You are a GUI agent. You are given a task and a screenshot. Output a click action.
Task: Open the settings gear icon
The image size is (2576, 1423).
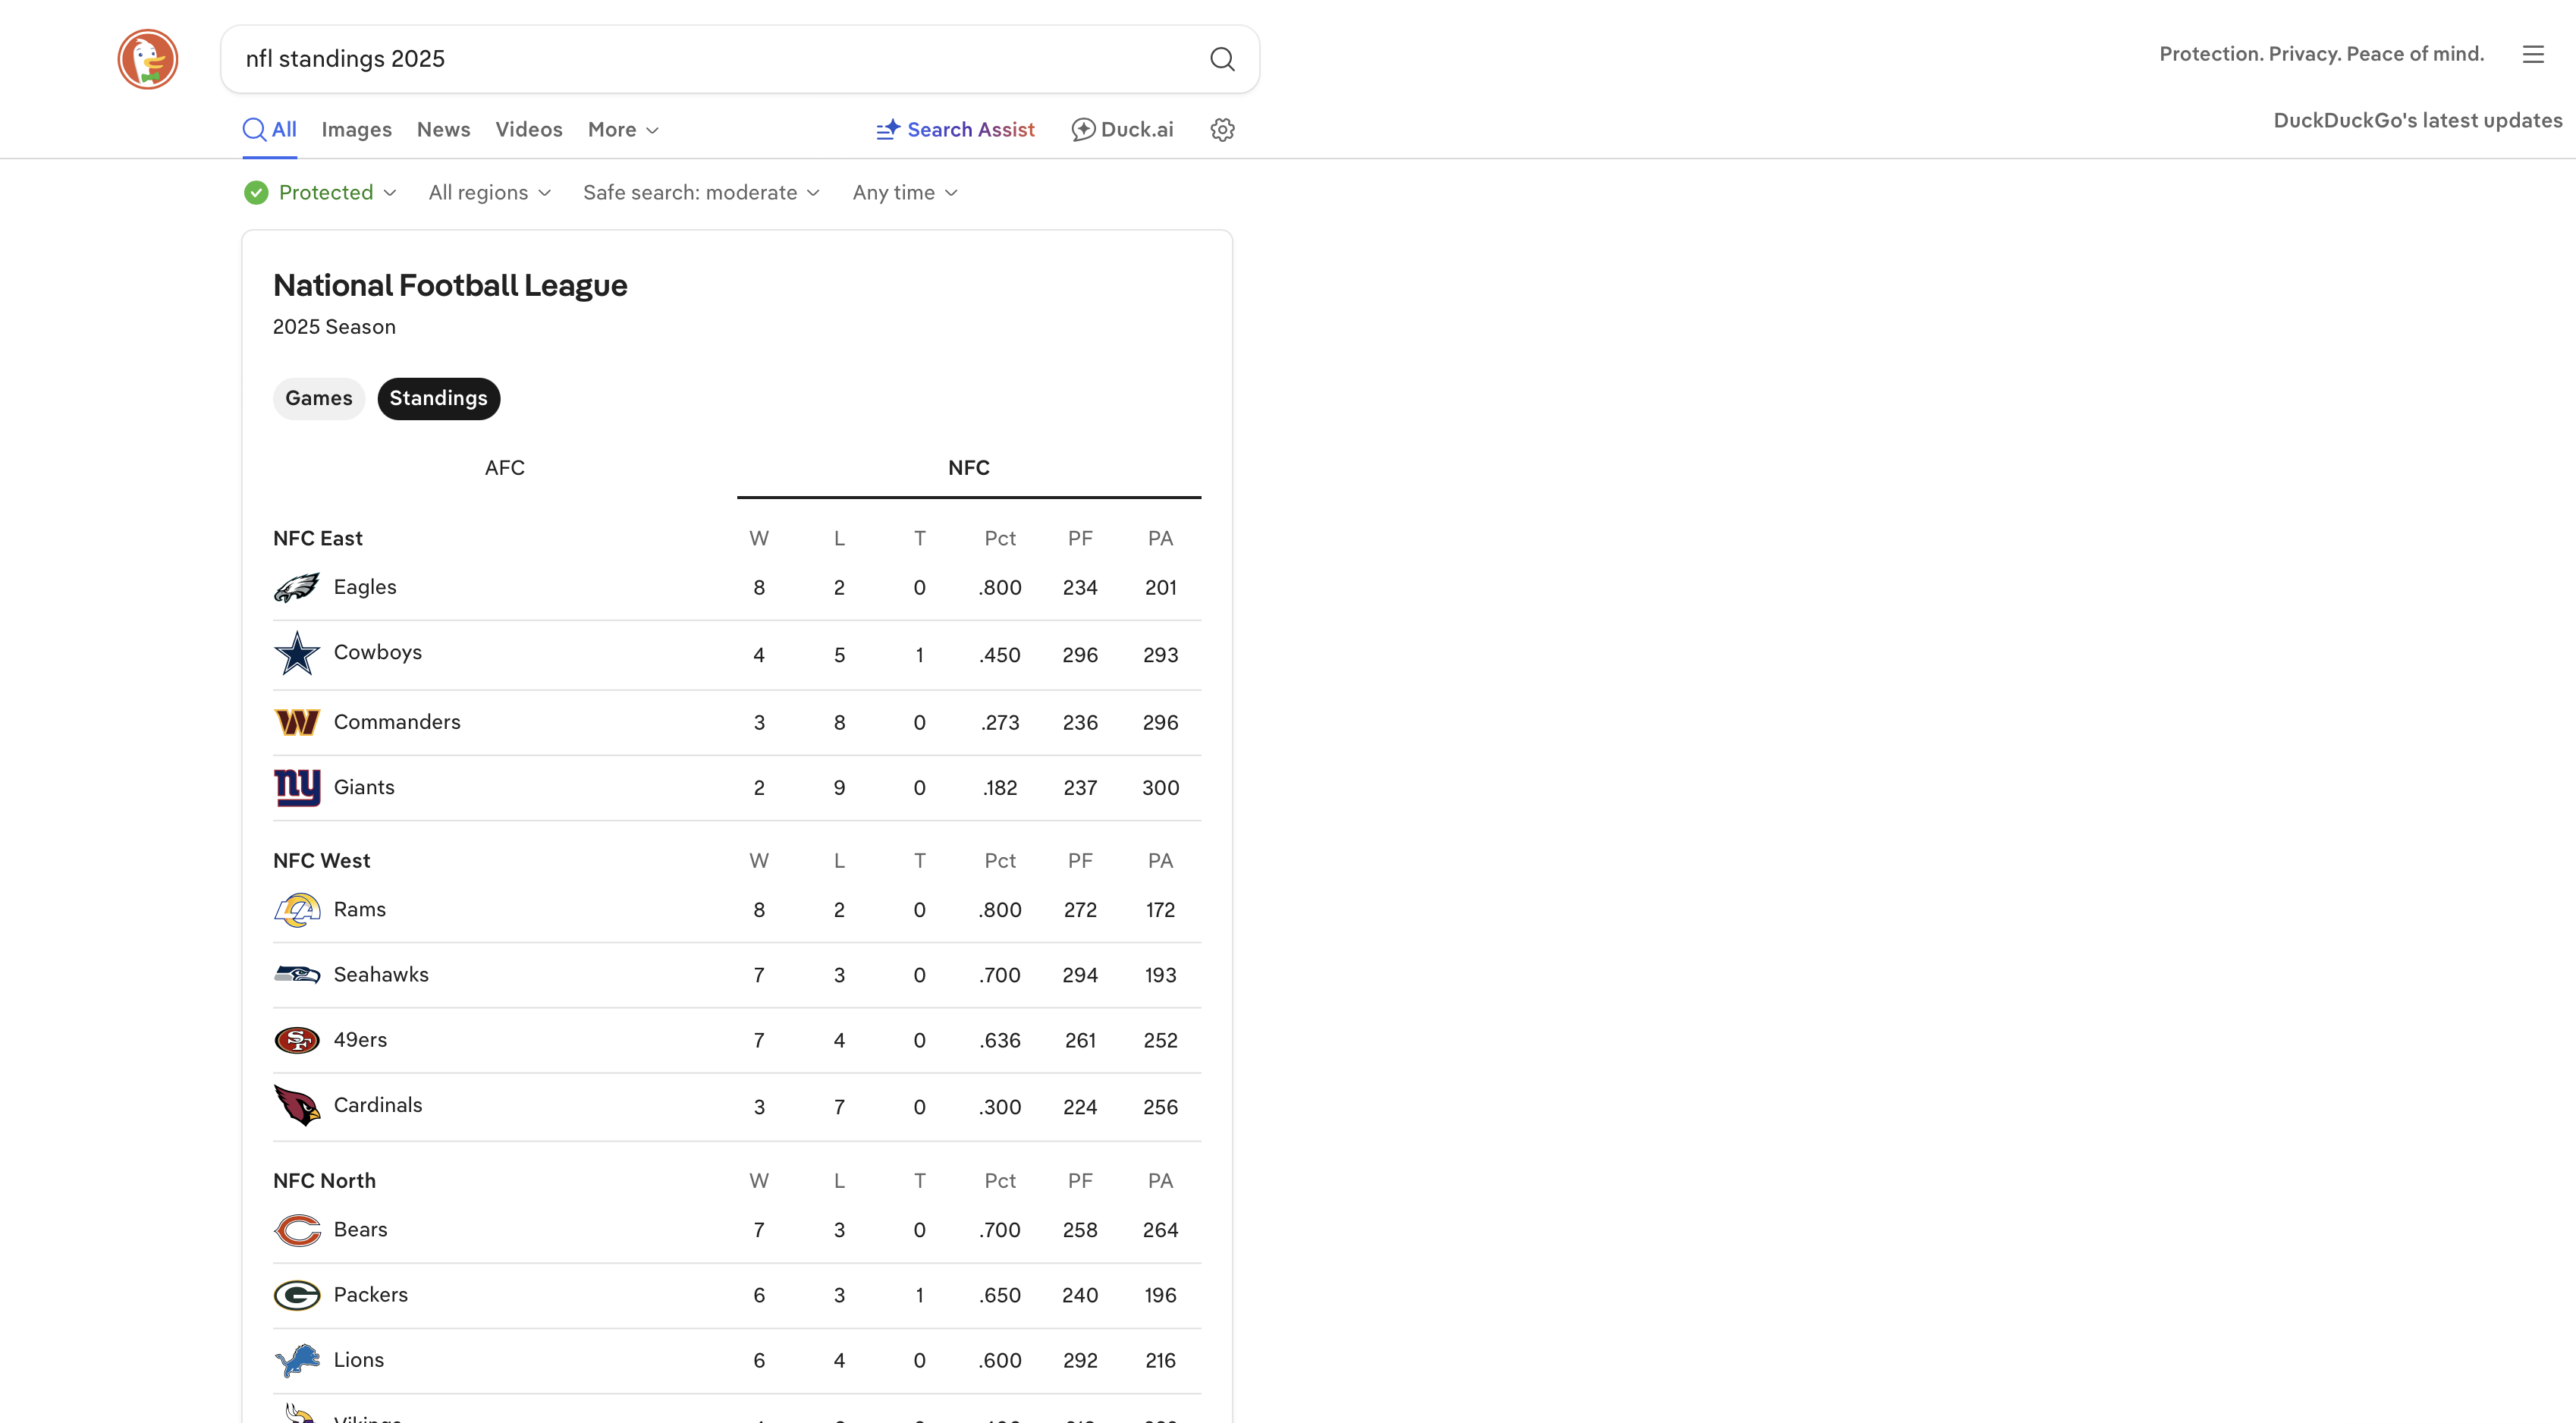[1222, 129]
